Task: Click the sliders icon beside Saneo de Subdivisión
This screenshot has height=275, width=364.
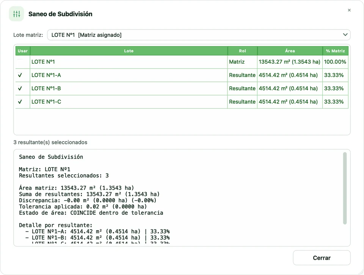Action: 16,14
